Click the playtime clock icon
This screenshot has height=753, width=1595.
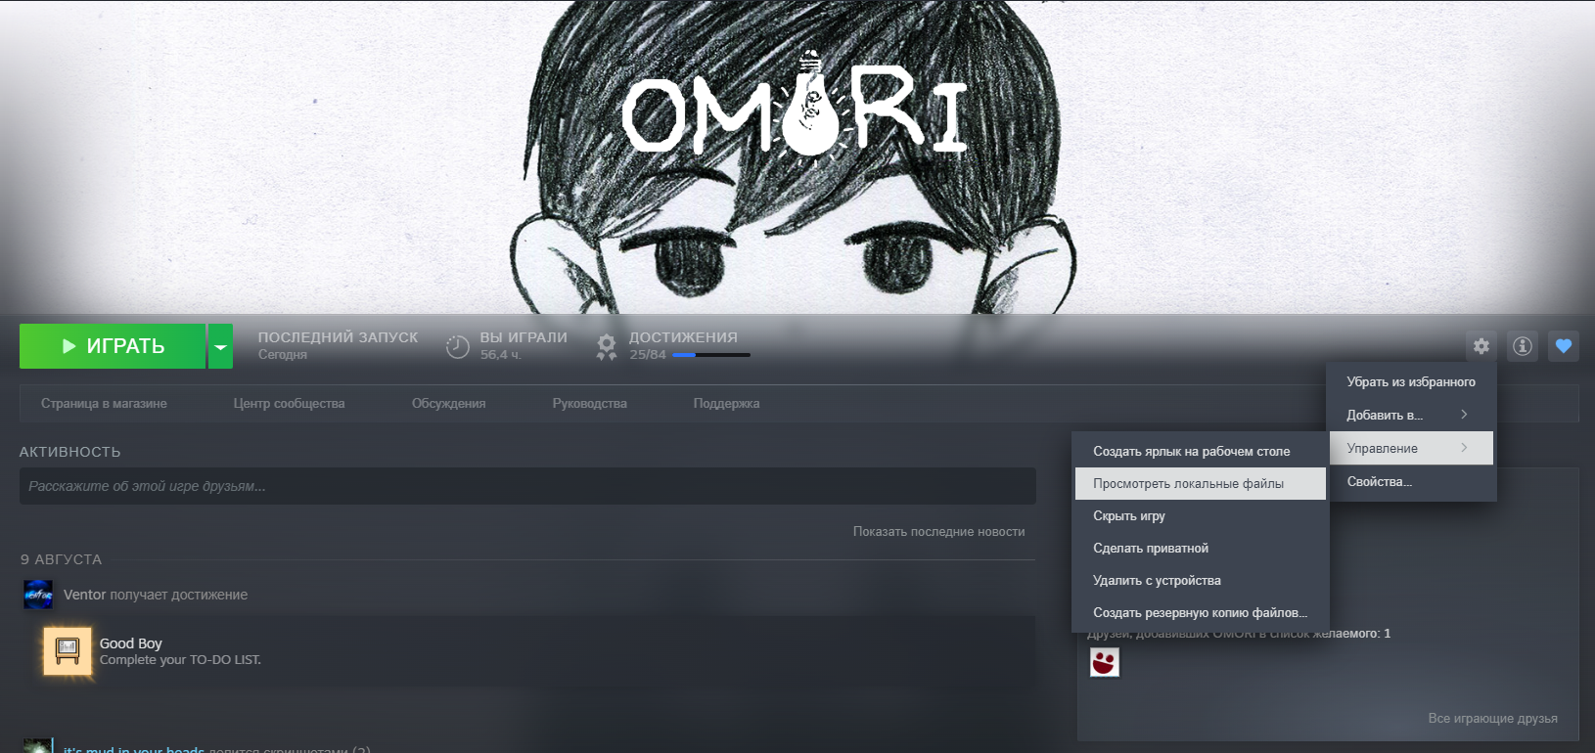[x=457, y=346]
